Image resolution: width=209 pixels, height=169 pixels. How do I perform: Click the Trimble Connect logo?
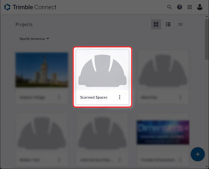click(x=30, y=7)
